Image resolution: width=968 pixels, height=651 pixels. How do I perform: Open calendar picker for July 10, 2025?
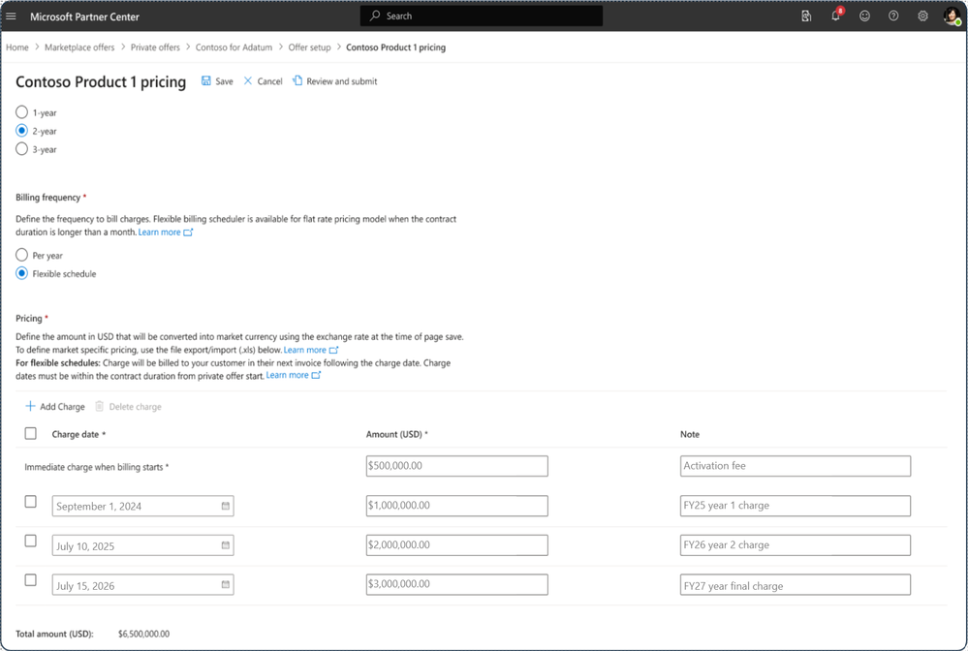pos(226,545)
